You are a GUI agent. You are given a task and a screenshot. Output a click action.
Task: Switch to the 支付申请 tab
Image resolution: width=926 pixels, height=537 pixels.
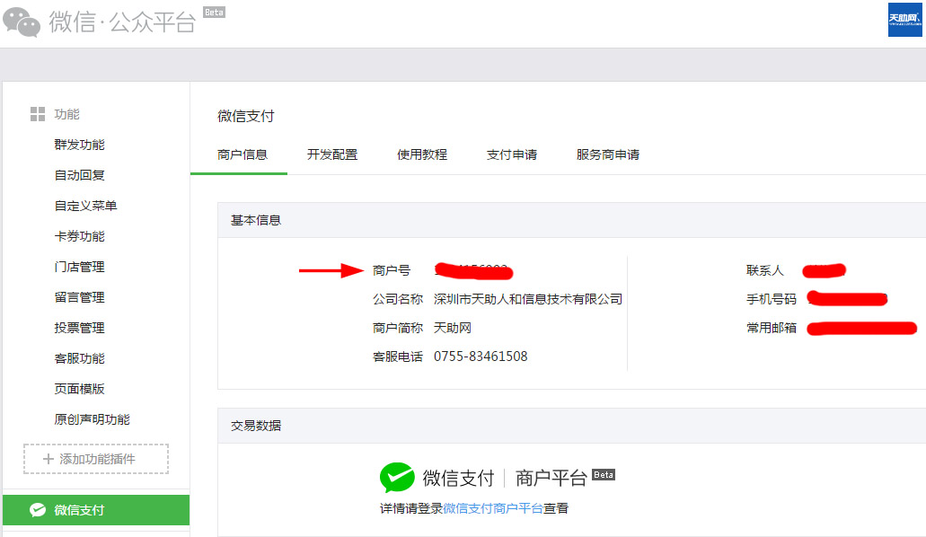click(x=511, y=154)
